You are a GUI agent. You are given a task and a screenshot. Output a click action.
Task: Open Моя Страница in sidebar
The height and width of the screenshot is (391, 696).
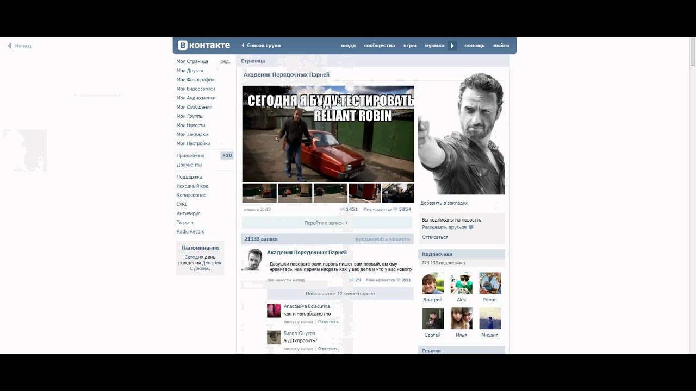(x=192, y=61)
